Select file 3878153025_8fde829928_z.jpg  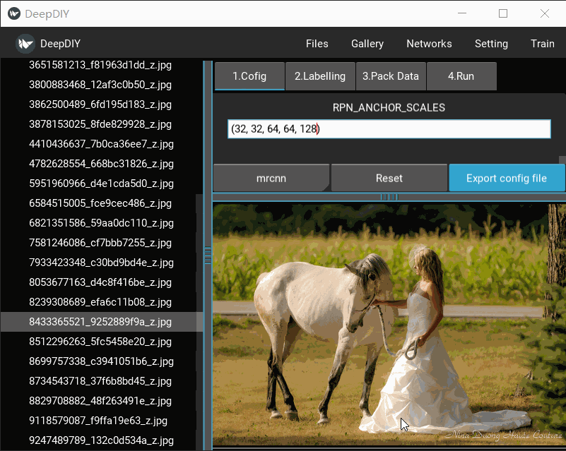coord(100,124)
